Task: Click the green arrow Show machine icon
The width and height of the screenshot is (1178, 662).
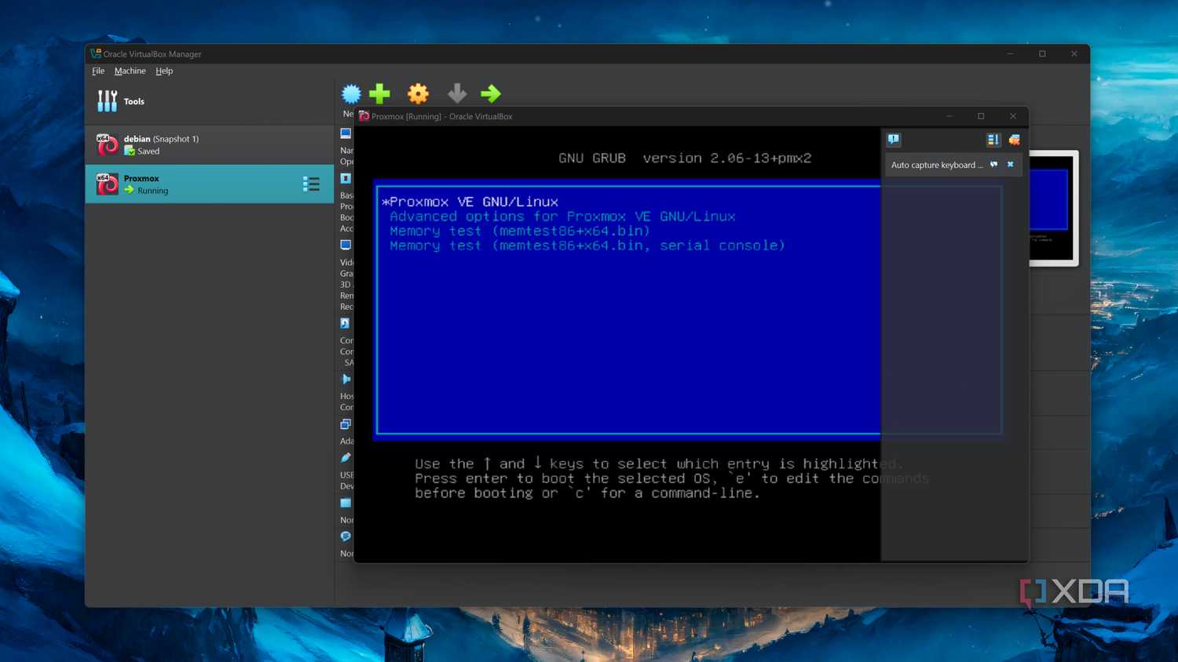Action: (x=491, y=94)
